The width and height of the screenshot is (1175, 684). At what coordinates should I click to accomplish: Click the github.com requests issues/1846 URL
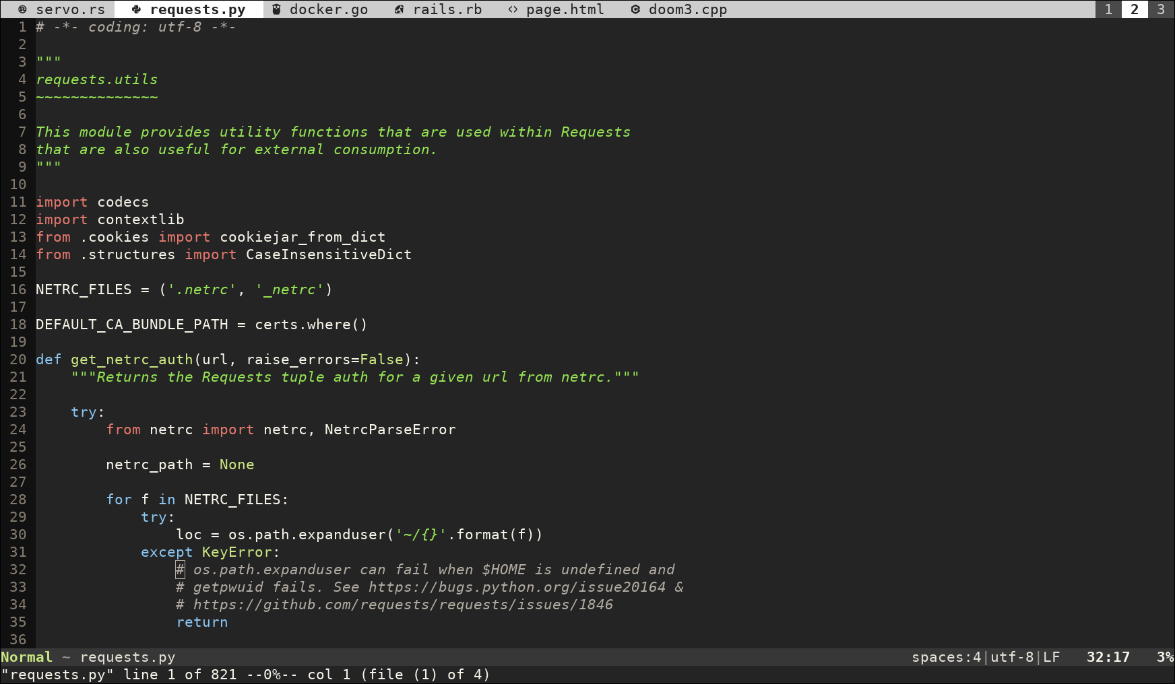[404, 605]
